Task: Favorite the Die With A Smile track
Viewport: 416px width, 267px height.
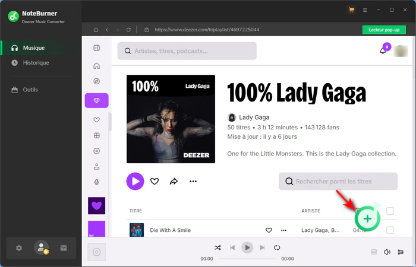Action: (x=269, y=230)
